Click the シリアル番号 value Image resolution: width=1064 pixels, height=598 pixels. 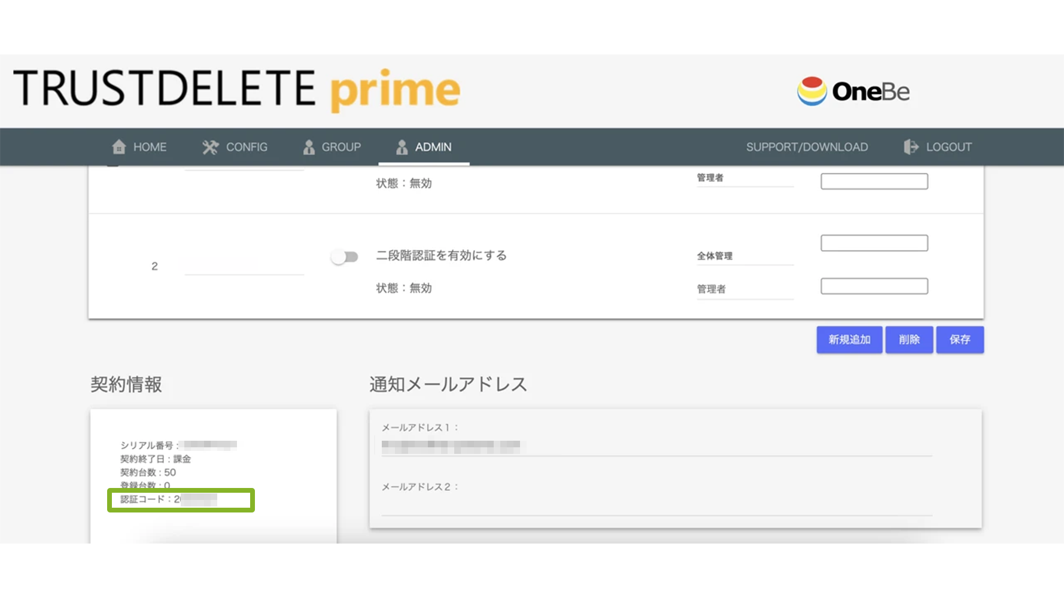tap(210, 445)
